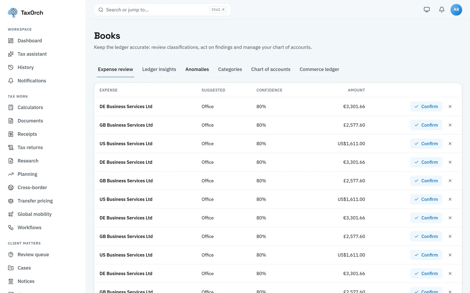Switch to the Expense review tab
Image resolution: width=470 pixels, height=293 pixels.
pyautogui.click(x=115, y=69)
